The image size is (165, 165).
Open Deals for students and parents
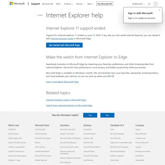70,158
